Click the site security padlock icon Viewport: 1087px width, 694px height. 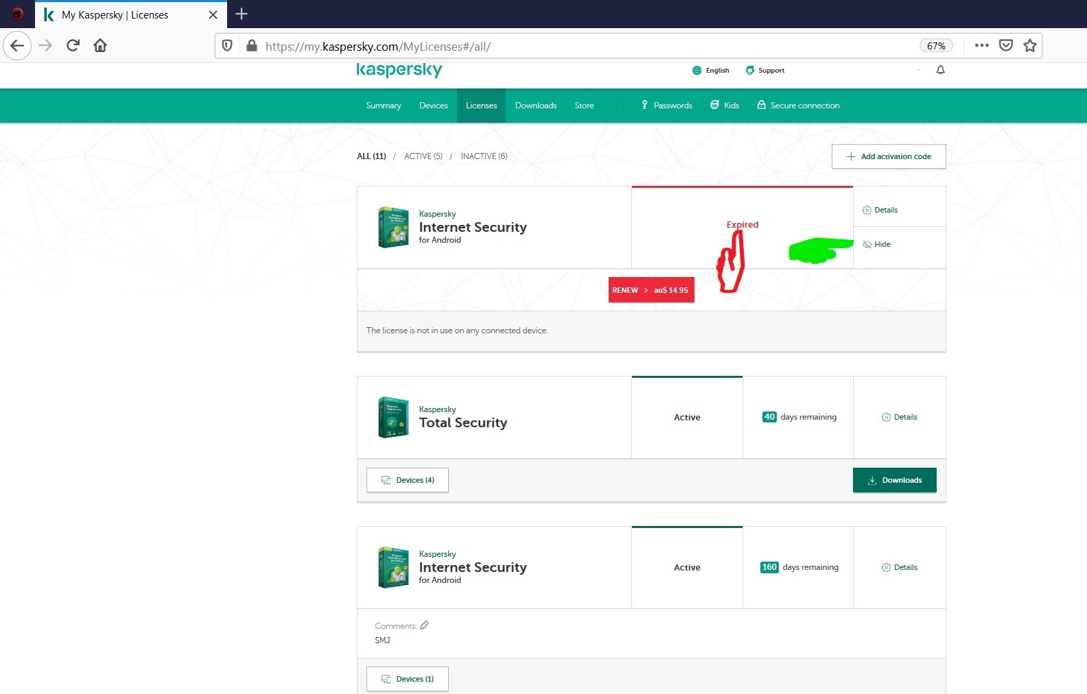(x=252, y=46)
